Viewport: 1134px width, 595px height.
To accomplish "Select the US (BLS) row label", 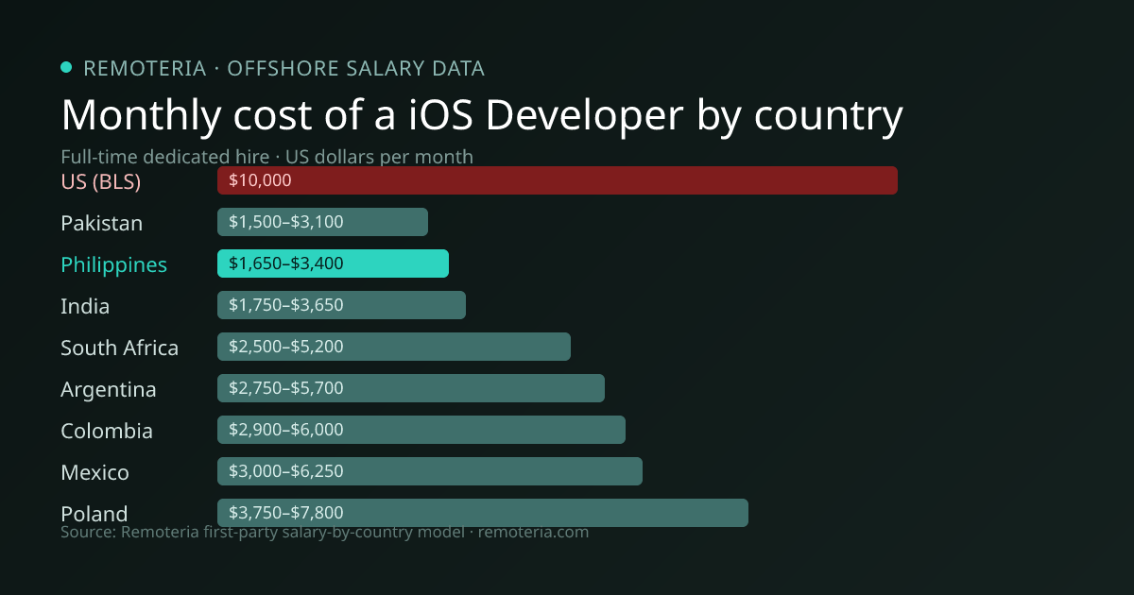I will (x=100, y=181).
